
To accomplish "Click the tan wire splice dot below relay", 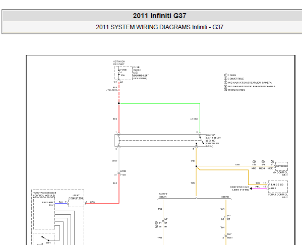I will 196,166.
